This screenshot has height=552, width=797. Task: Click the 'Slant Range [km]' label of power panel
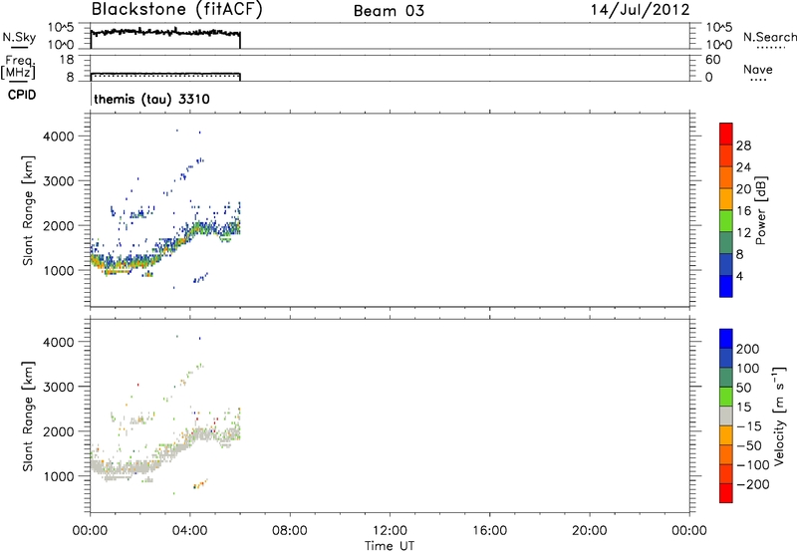tap(28, 210)
